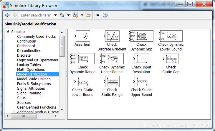Open the search term history dropdown
The width and height of the screenshot is (215, 131).
(x=55, y=15)
